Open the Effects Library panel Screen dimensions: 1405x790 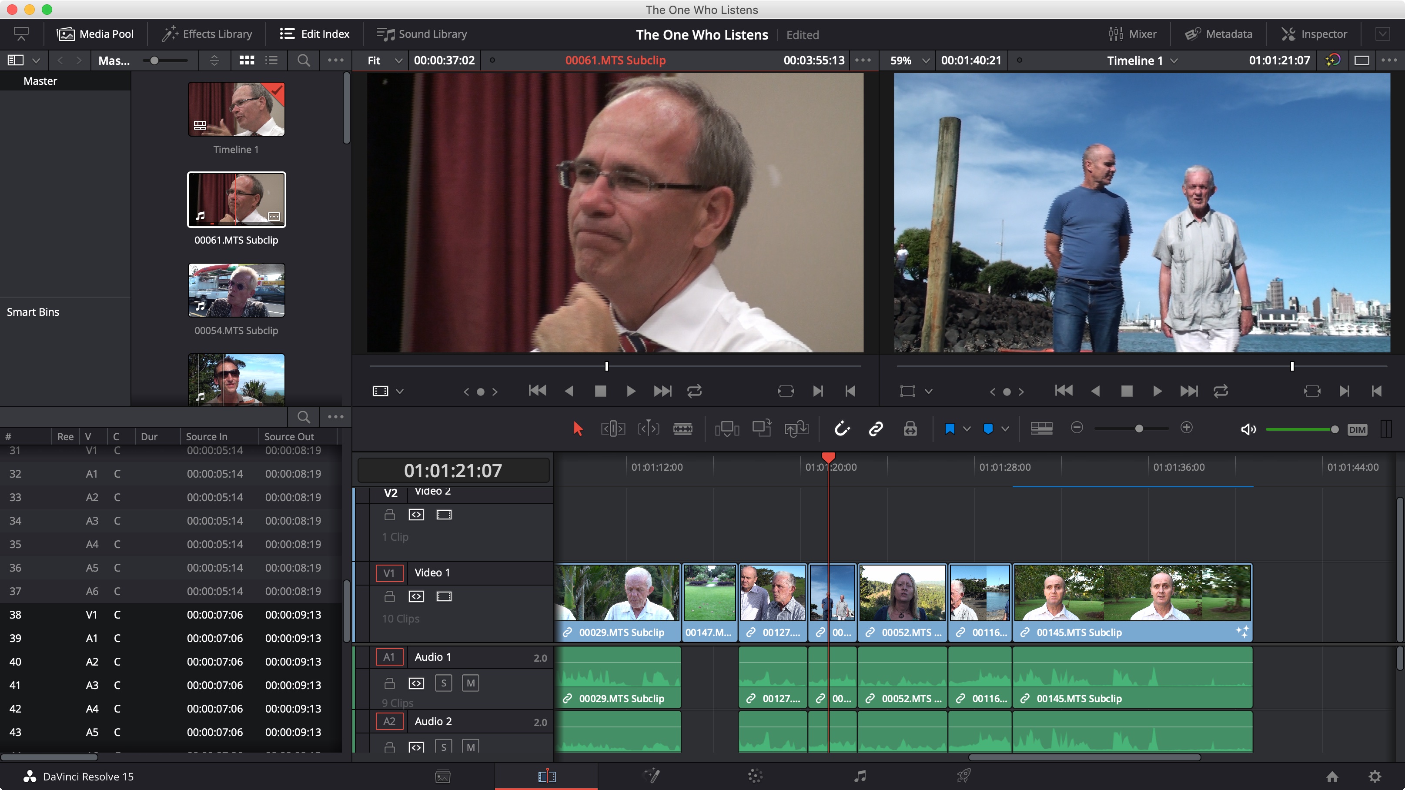tap(207, 34)
